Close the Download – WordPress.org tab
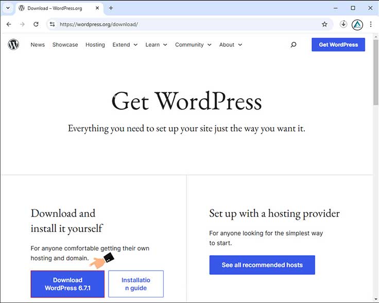This screenshot has height=303, width=379. click(x=97, y=8)
